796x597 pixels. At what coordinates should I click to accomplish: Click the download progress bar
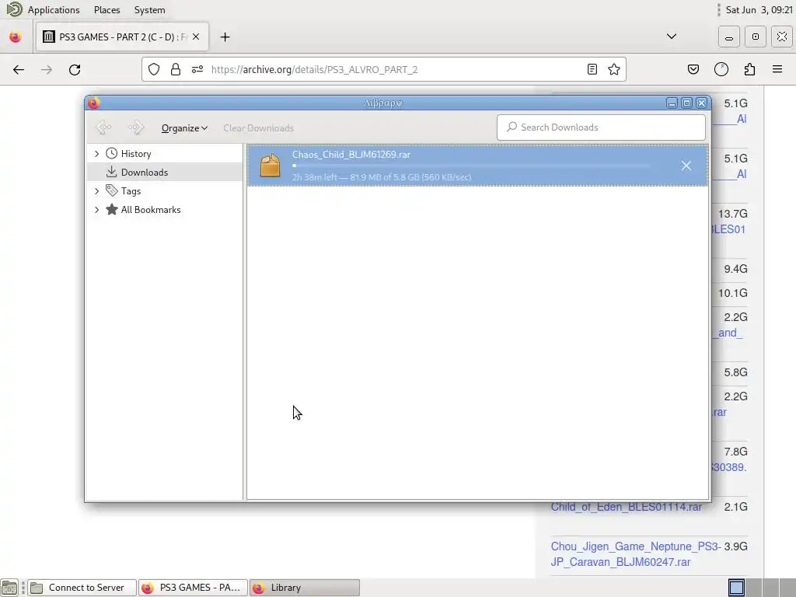(471, 166)
